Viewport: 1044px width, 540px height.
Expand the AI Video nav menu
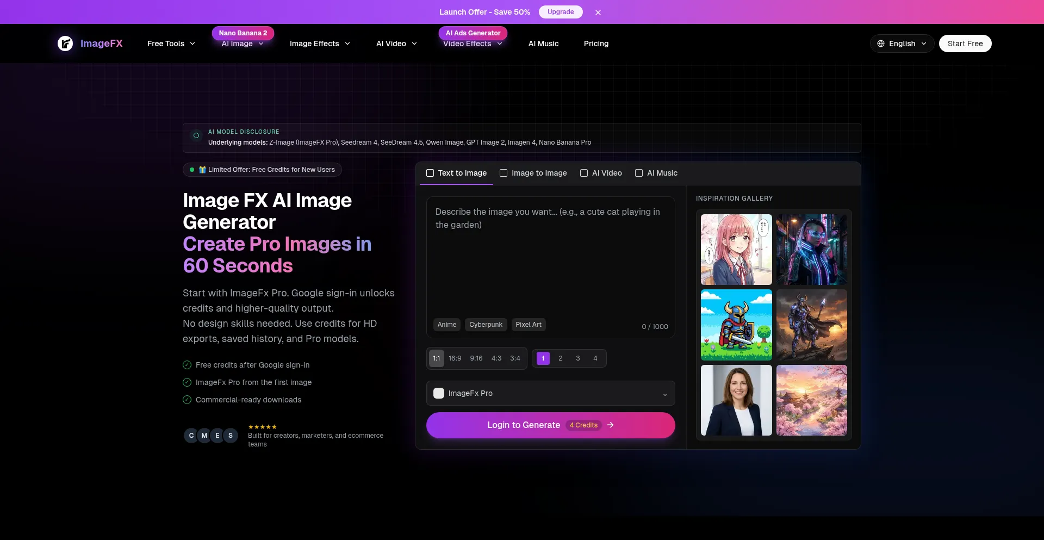click(x=397, y=44)
